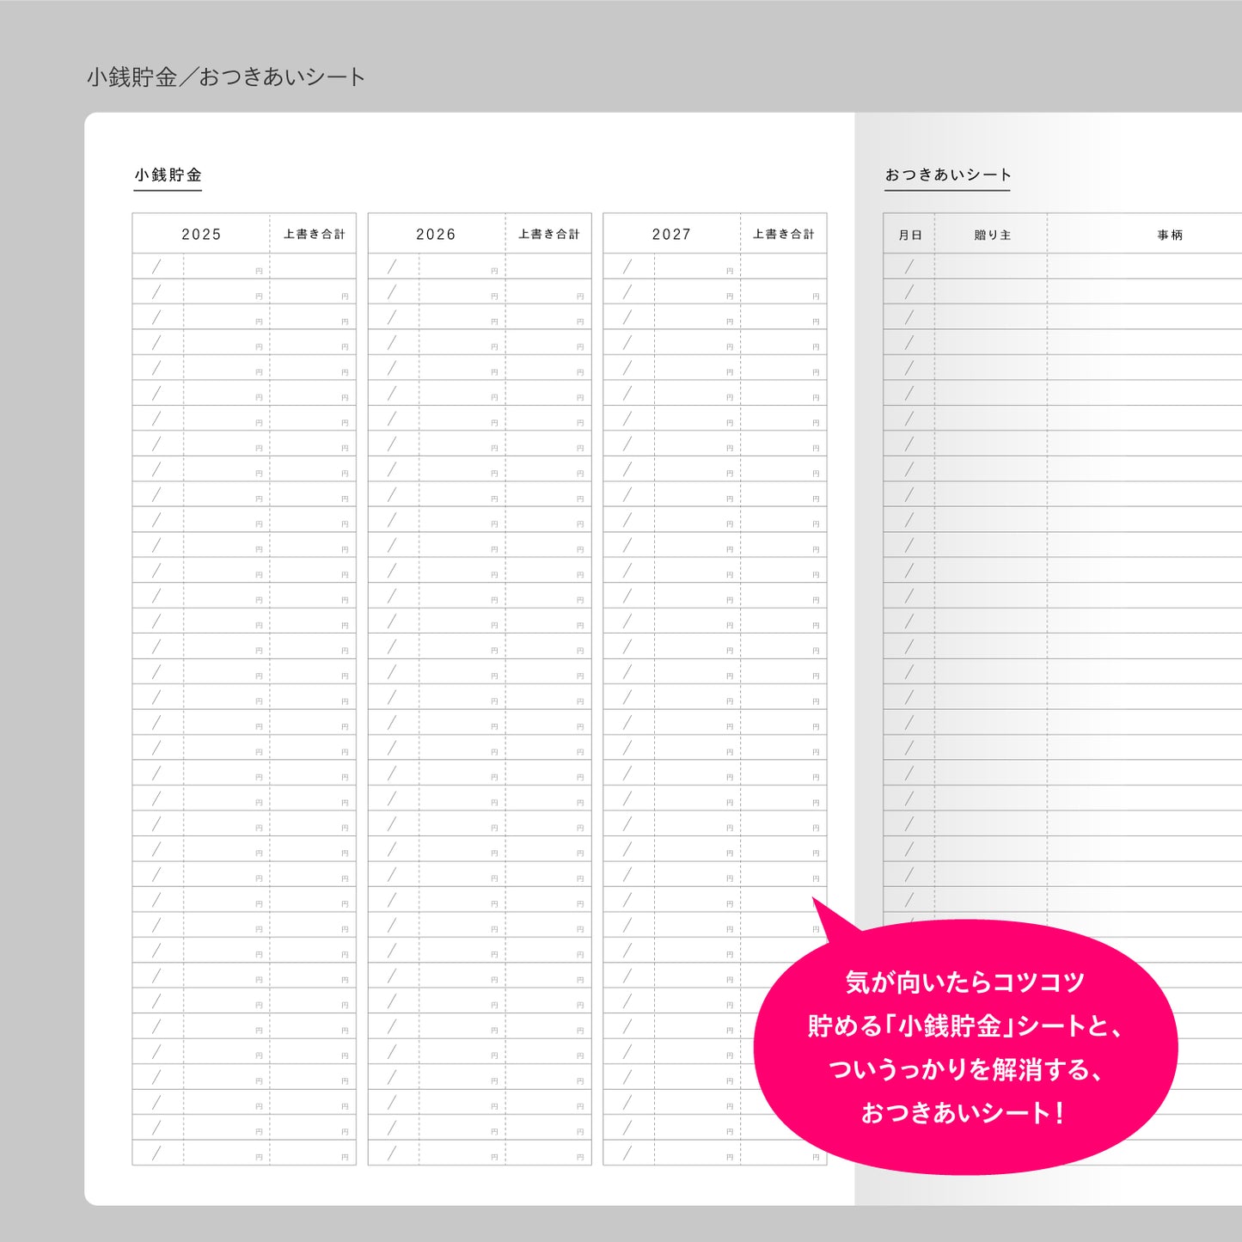Viewport: 1242px width, 1242px height.
Task: Click the 事柄 column header
Action: pos(1170,235)
